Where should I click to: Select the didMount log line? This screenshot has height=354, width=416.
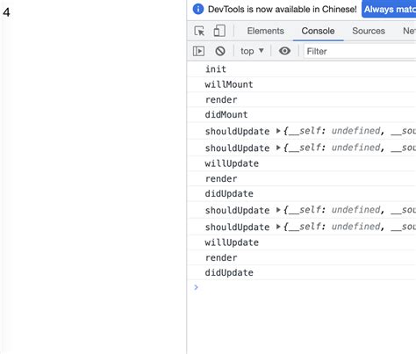302,114
